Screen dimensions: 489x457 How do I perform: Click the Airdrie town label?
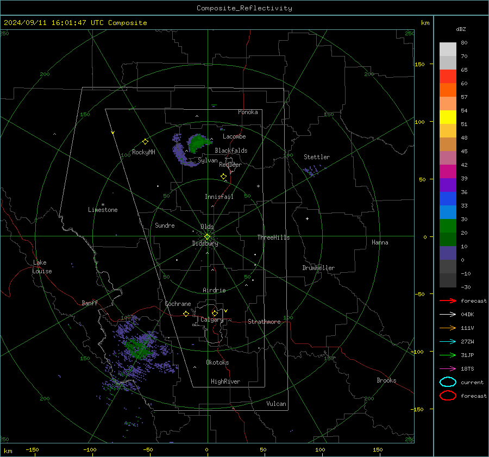click(214, 290)
